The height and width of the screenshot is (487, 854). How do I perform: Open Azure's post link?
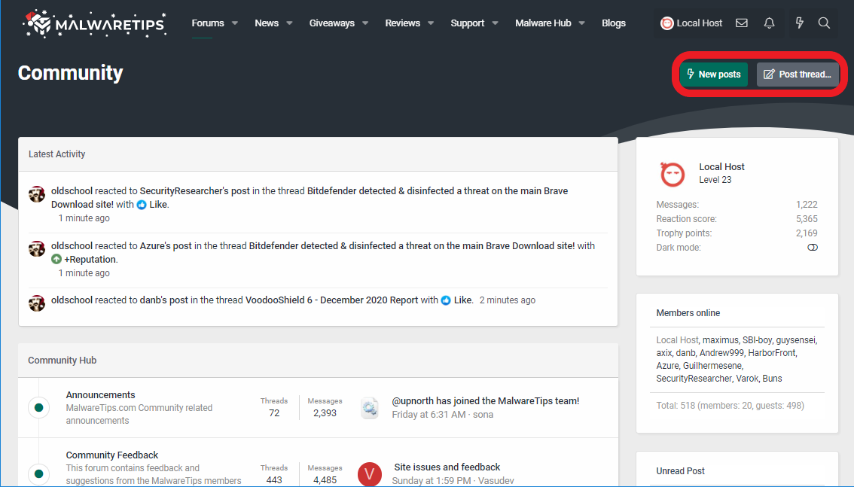[166, 246]
